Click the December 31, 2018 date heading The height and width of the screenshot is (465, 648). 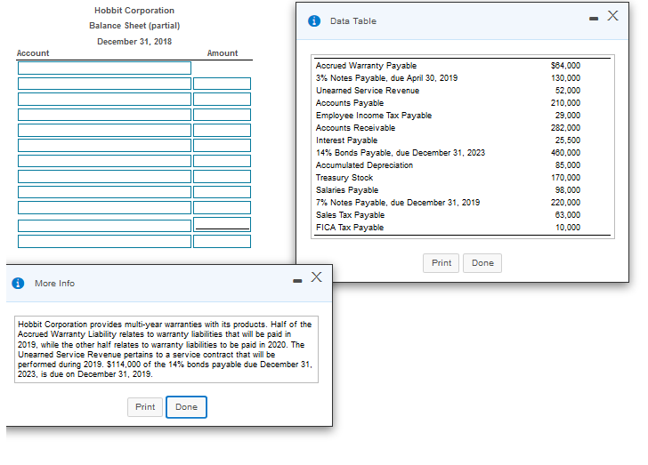134,42
